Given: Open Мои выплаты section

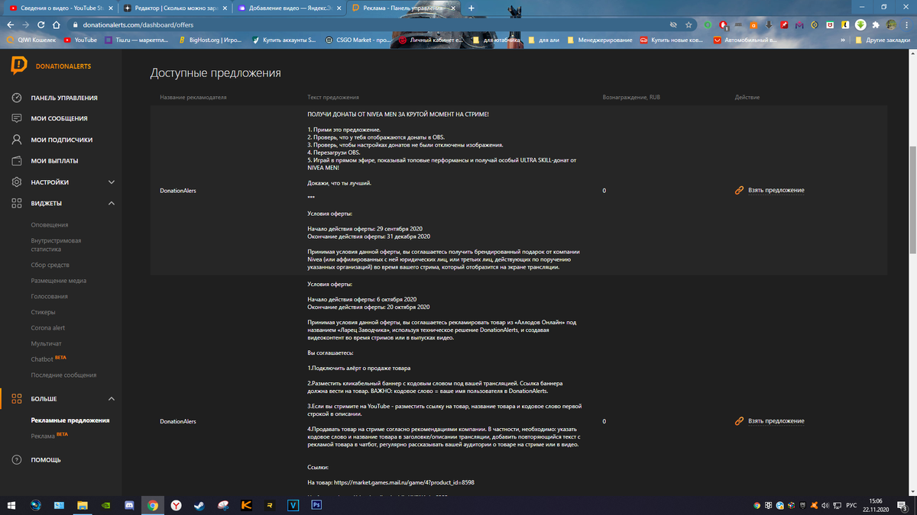Looking at the screenshot, I should coord(54,162).
